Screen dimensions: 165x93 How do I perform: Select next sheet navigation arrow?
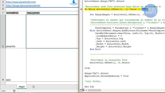pyautogui.click(x=10, y=87)
